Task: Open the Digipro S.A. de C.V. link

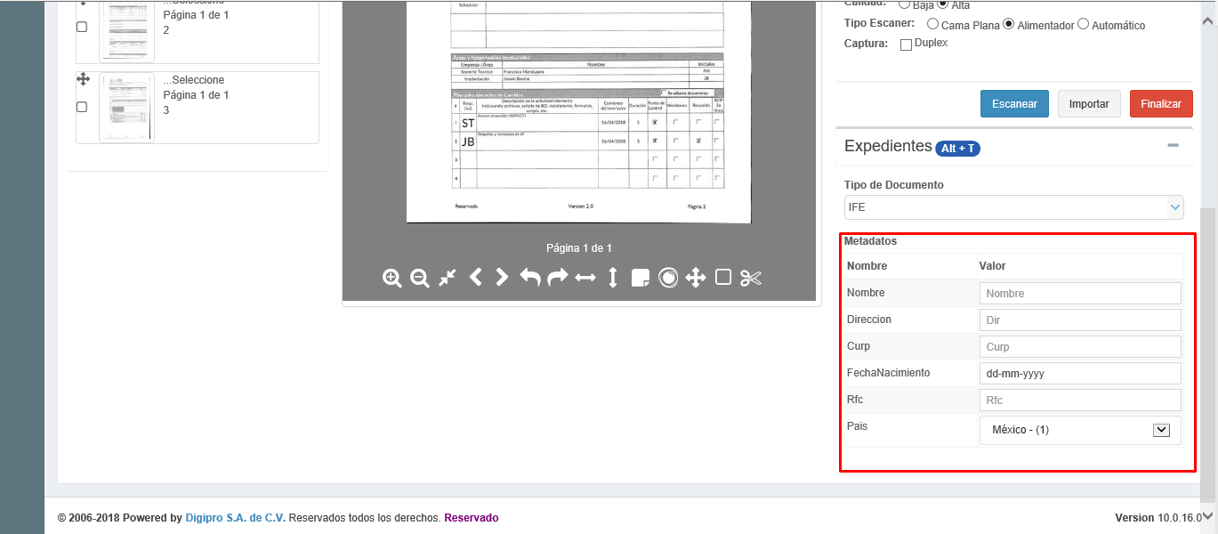Action: click(x=236, y=518)
